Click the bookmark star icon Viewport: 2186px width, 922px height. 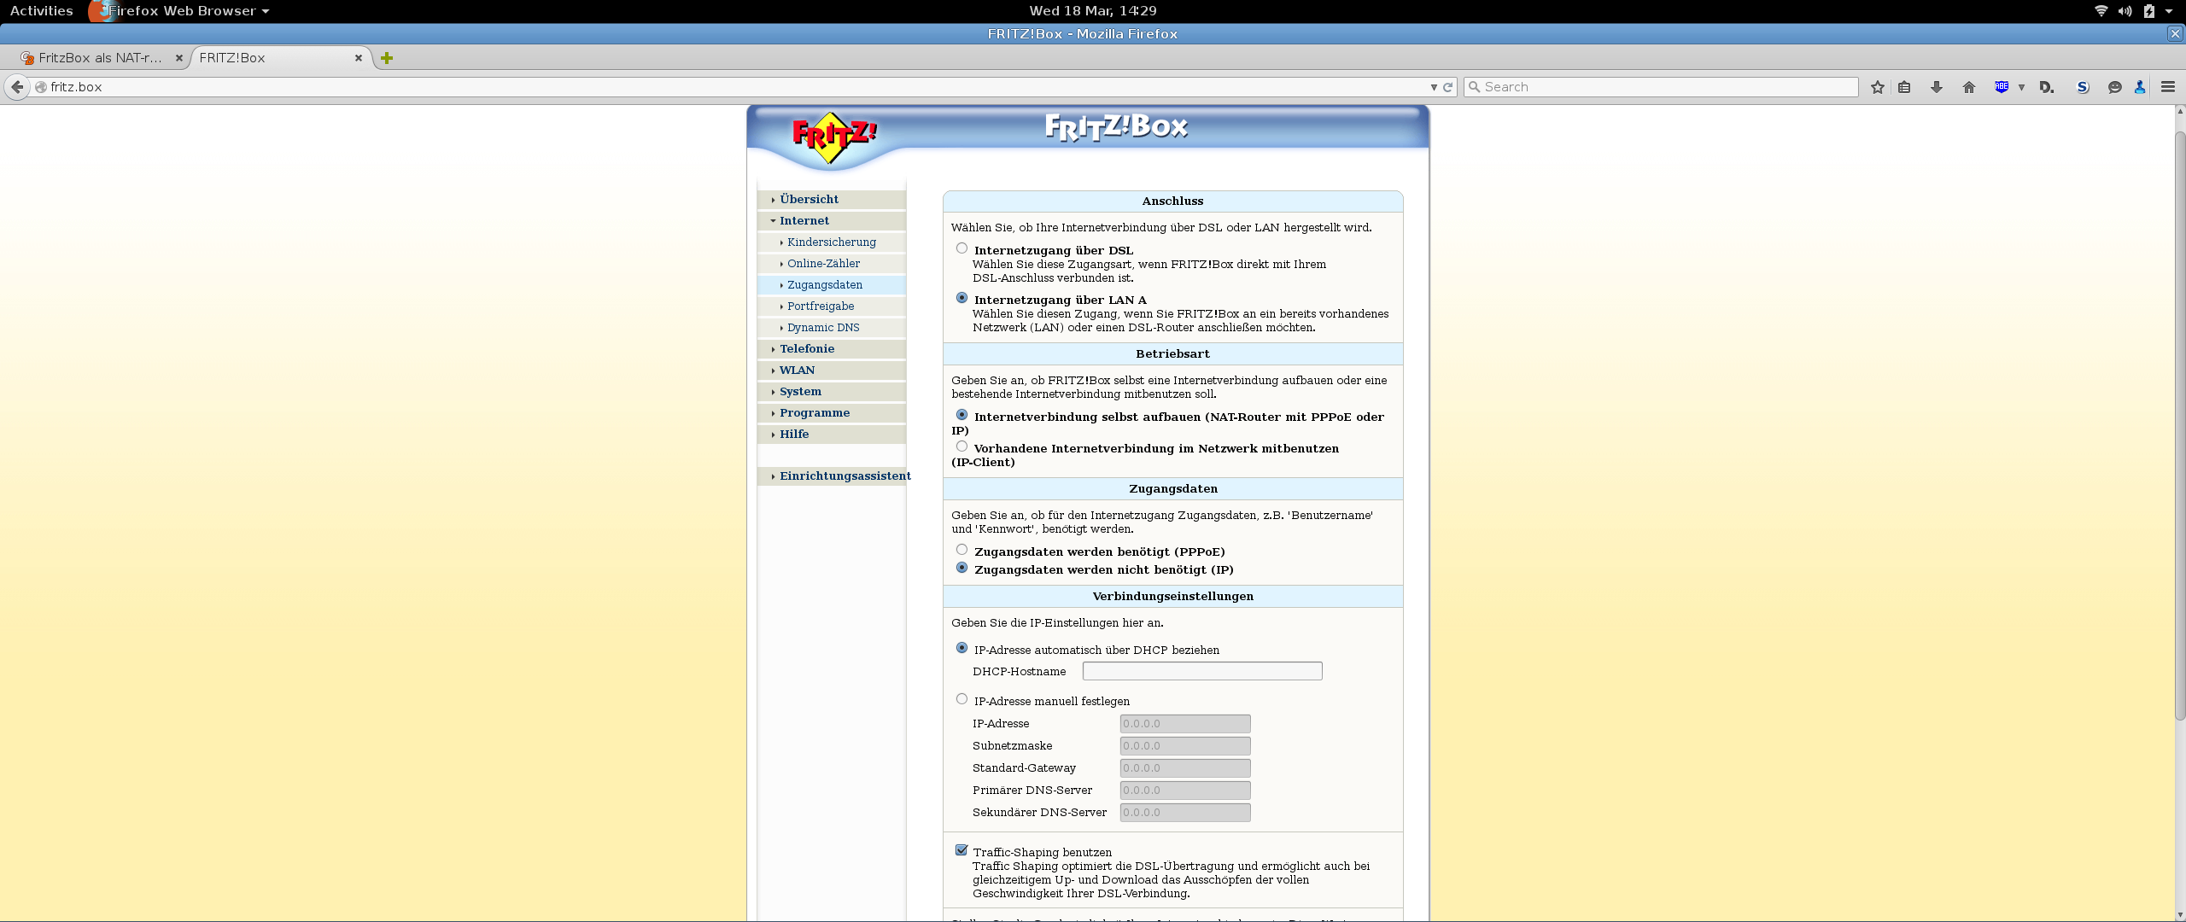point(1877,87)
